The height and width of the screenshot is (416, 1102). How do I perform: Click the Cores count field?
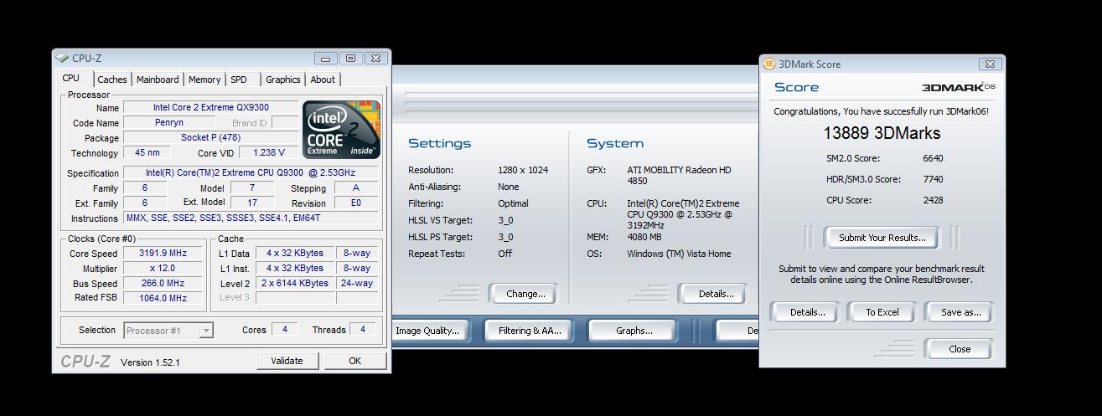point(285,330)
